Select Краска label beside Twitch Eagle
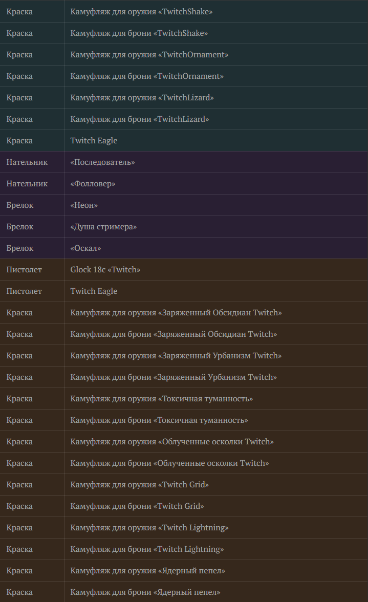The height and width of the screenshot is (602, 368). (19, 140)
